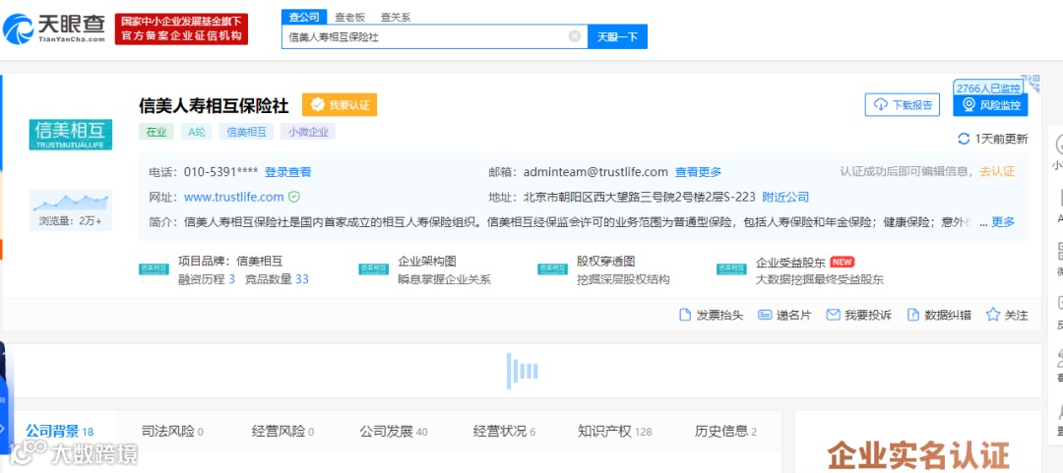Click the company title 信美人寿相互保险社
1063x473 pixels.
point(215,106)
